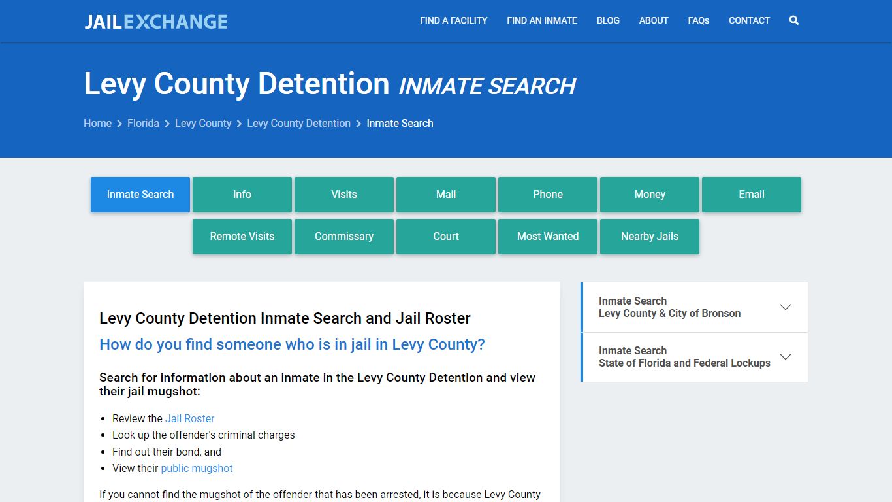Screen dimensions: 892x502
Task: Navigate to Florida breadcrumb link
Action: point(143,123)
